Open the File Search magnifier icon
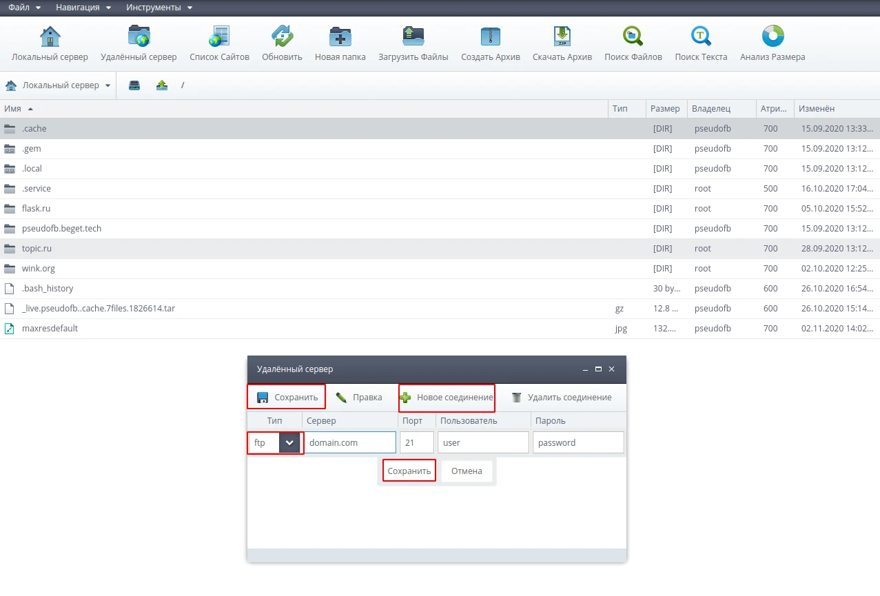Screen dimensions: 880x596 click(633, 37)
